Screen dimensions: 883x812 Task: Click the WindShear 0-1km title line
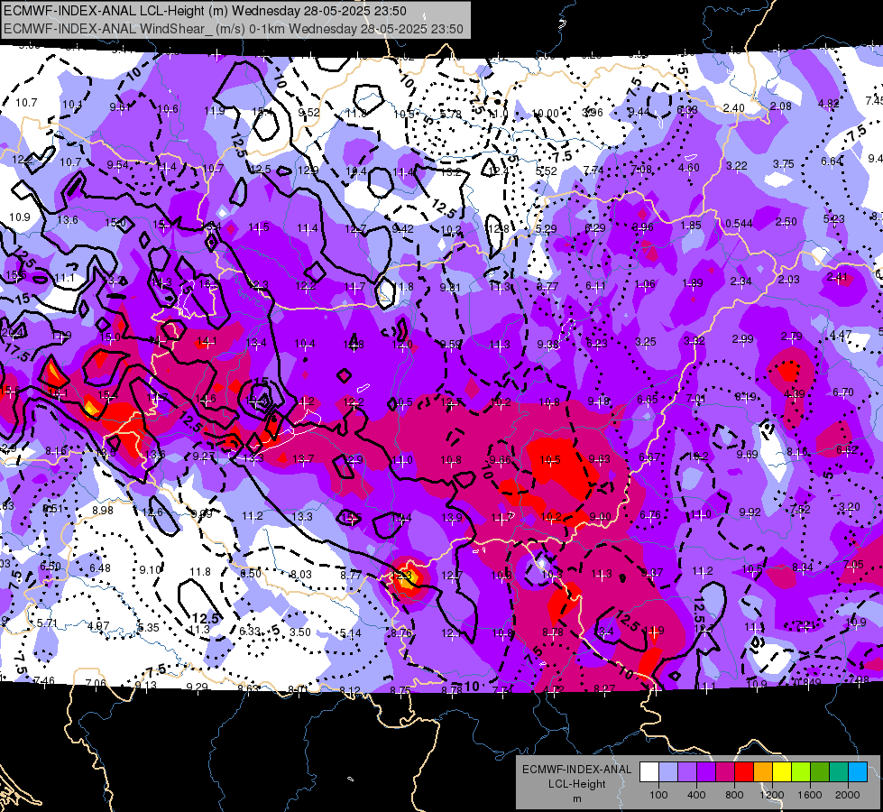click(233, 29)
